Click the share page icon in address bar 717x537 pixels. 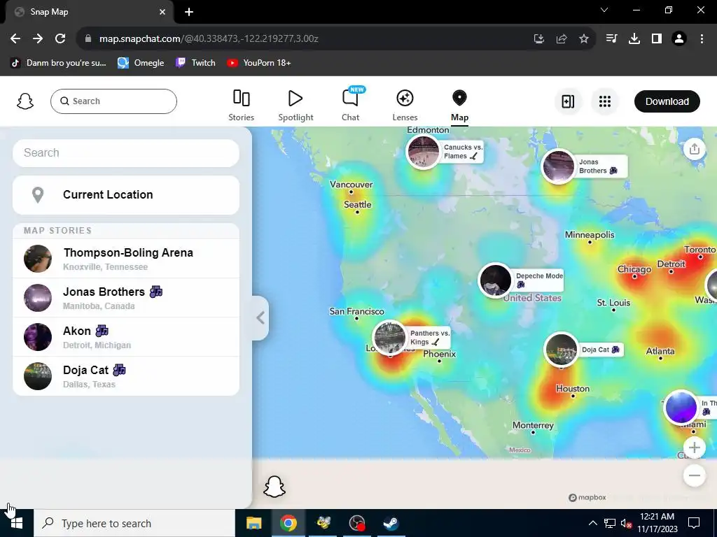(x=562, y=39)
